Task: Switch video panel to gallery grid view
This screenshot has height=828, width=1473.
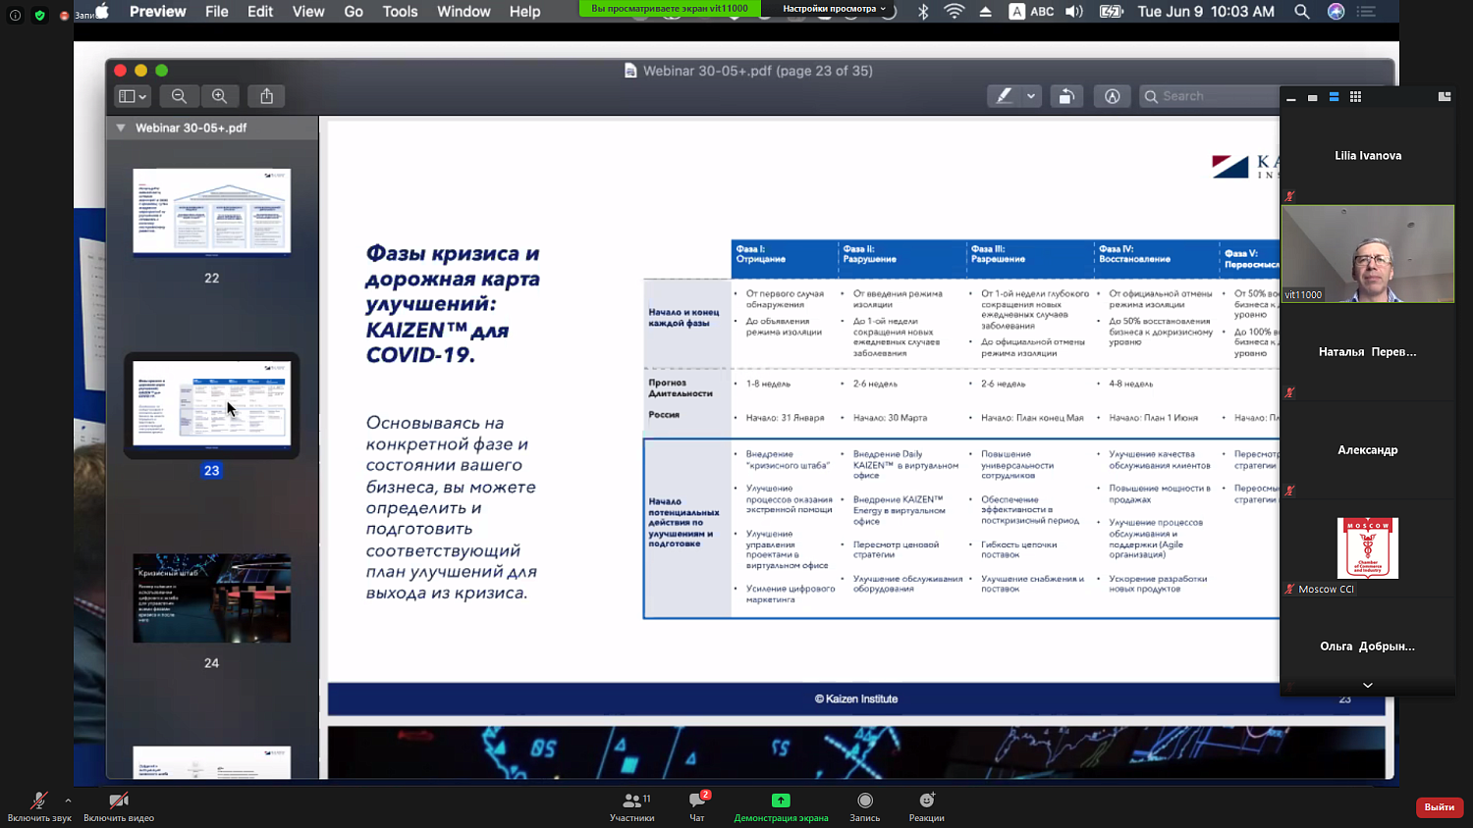Action: click(x=1355, y=96)
